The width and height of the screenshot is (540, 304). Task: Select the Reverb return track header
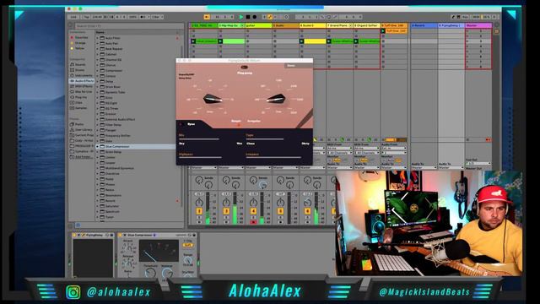click(x=424, y=25)
